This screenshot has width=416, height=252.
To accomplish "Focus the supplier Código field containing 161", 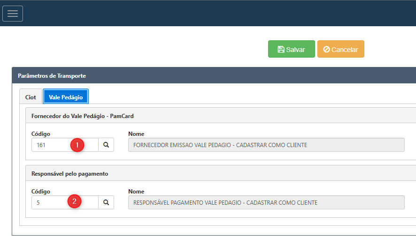I will pyautogui.click(x=52, y=145).
